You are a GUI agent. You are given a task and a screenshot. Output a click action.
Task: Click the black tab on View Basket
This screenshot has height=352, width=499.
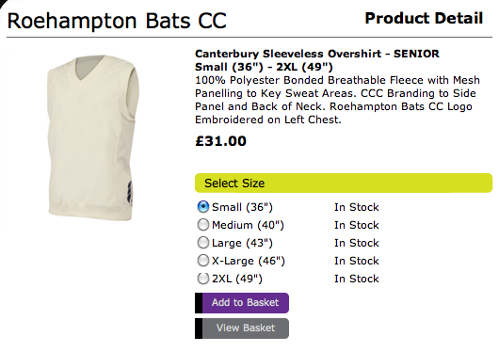point(199,328)
